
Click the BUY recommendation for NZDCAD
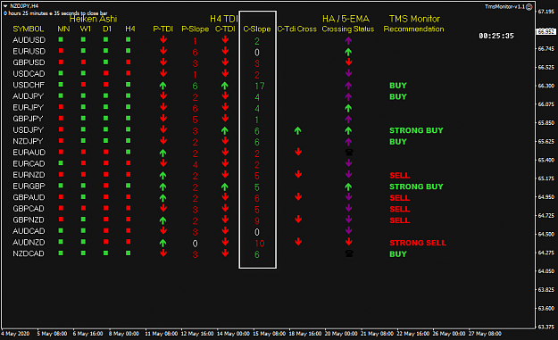[398, 254]
